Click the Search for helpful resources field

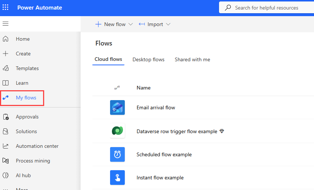pos(267,8)
